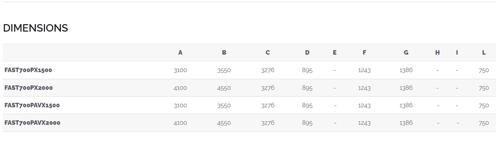The image size is (496, 150).
Task: Select column header L
Action: (484, 53)
